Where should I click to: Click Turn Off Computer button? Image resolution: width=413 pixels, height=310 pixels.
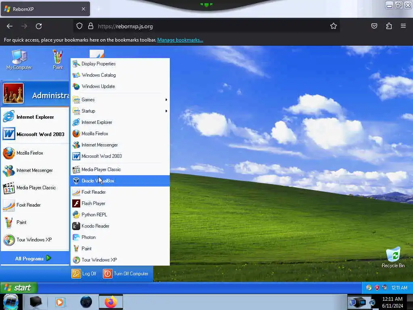(126, 274)
